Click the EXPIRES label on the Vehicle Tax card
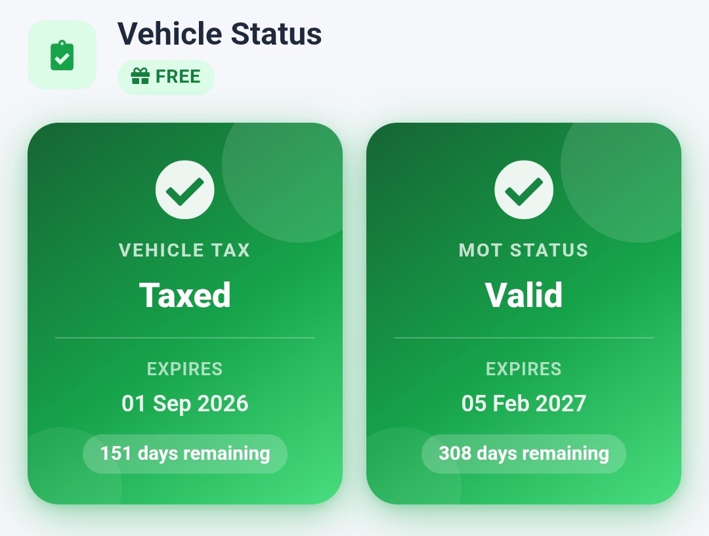Viewport: 709px width, 536px height. click(185, 369)
